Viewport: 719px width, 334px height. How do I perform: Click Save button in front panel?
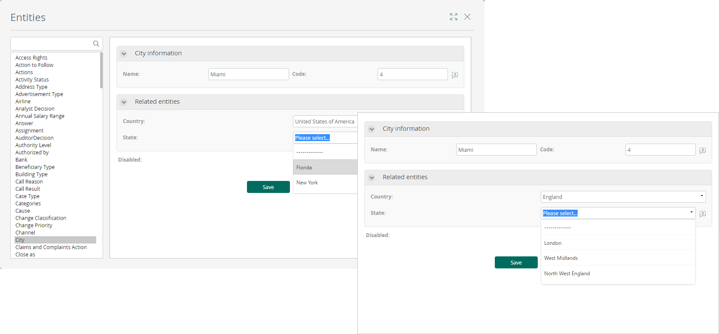tap(516, 262)
